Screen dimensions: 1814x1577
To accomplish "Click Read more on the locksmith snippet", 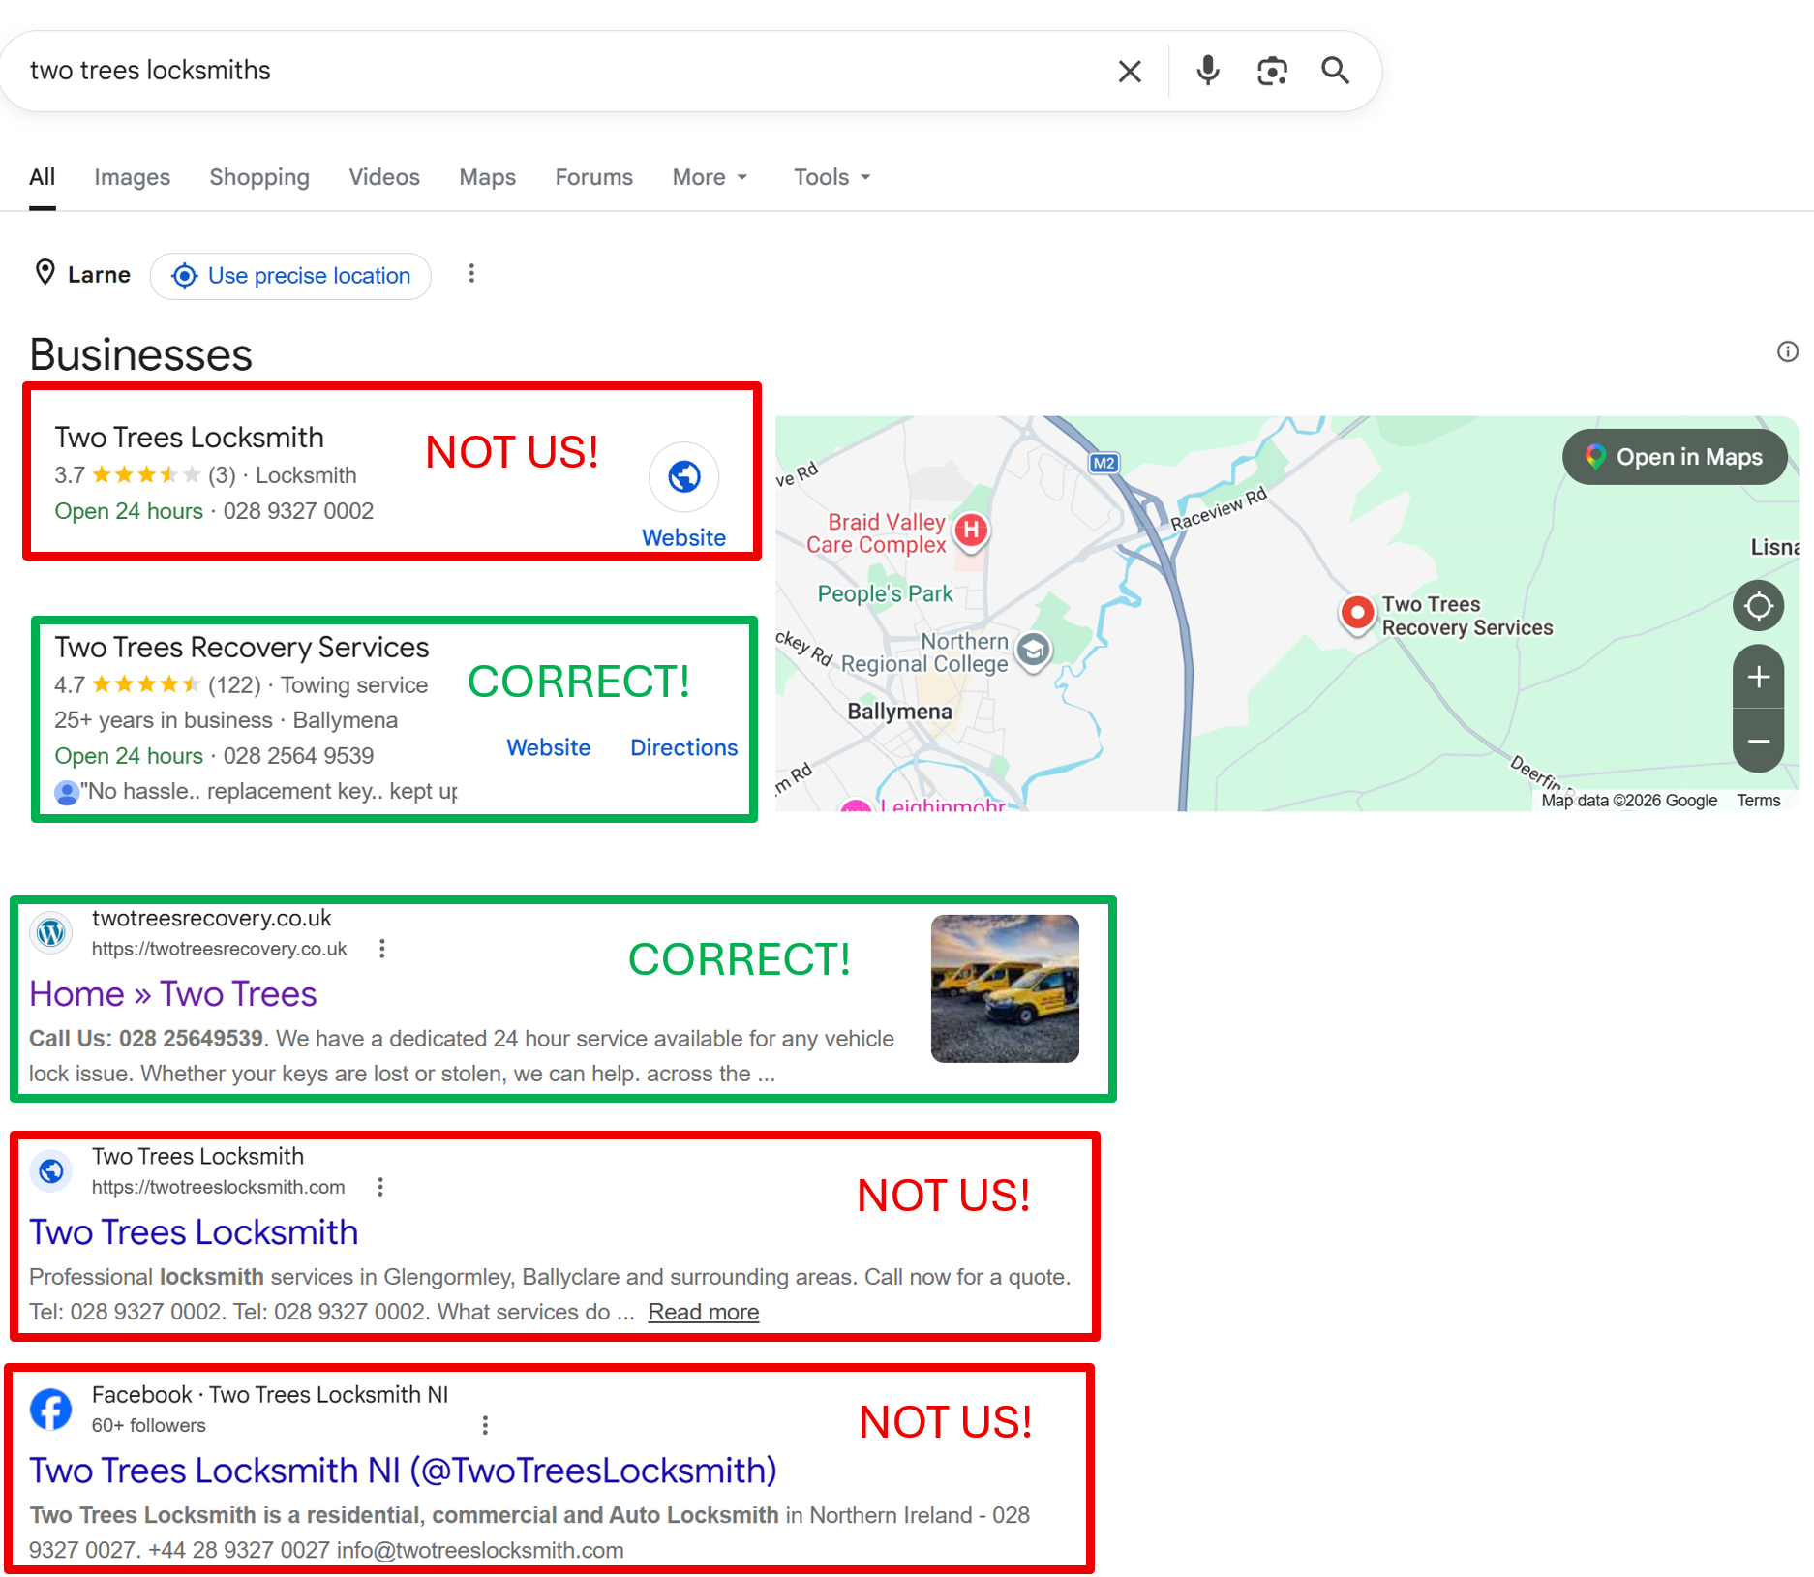I will [x=704, y=1312].
